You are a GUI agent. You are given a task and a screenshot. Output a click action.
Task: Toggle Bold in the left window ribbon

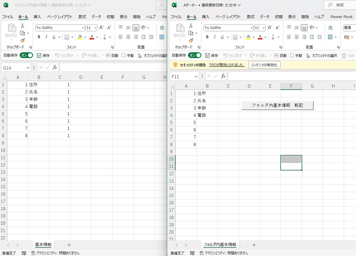[39, 37]
